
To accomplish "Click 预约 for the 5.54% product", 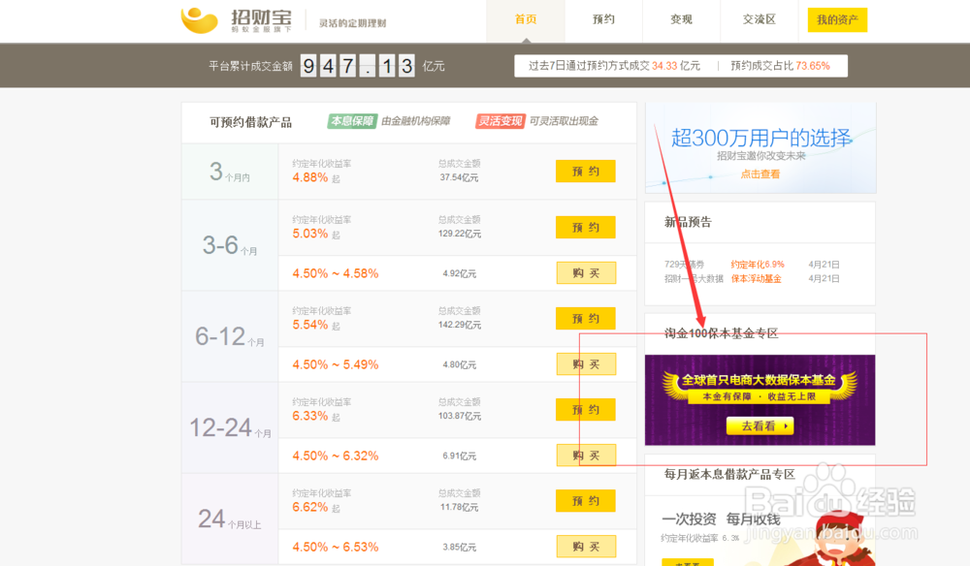I will pyautogui.click(x=585, y=318).
